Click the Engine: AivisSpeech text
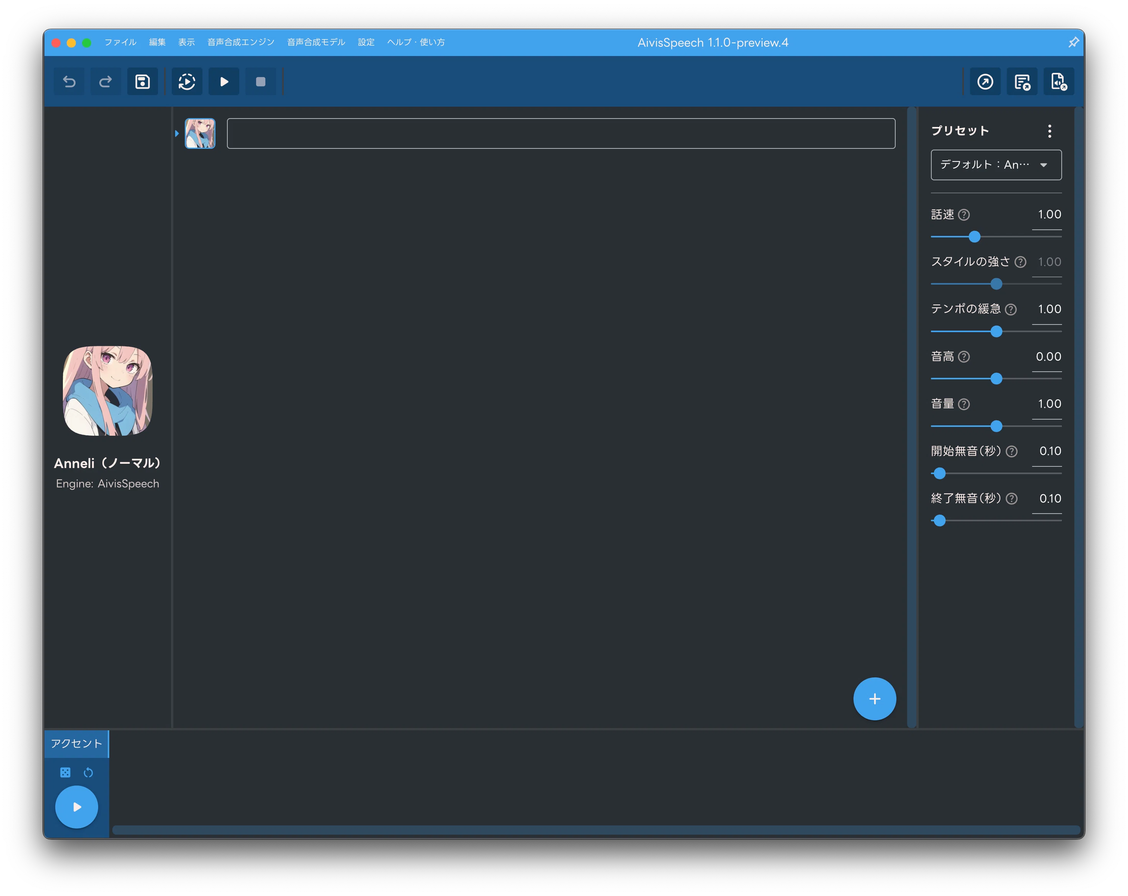 (108, 484)
